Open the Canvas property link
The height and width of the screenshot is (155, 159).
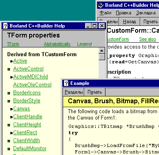[22, 109]
